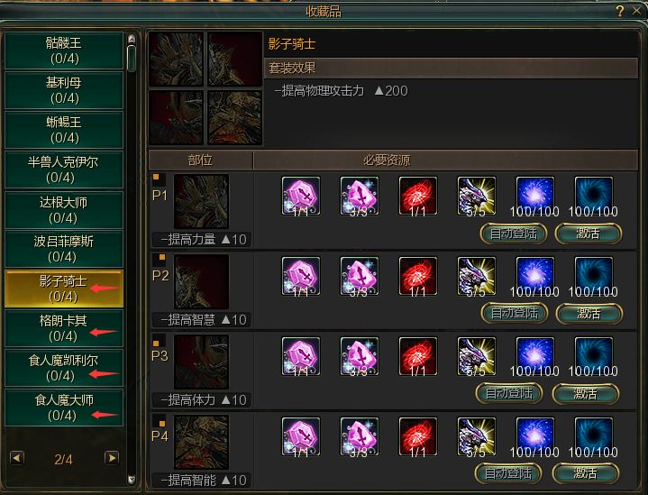The width and height of the screenshot is (648, 495).
Task: Click the list scrollbar up arrow
Action: coord(132,39)
